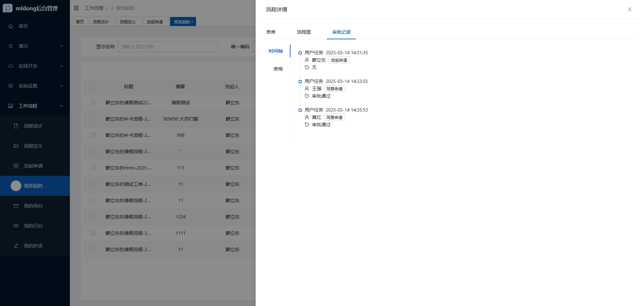Switch to the 流程图 tab
This screenshot has width=639, height=306.
pyautogui.click(x=304, y=32)
